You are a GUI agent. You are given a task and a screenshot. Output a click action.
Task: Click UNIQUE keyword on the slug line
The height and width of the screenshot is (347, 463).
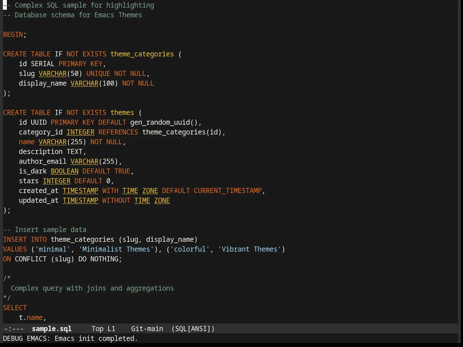coord(98,73)
